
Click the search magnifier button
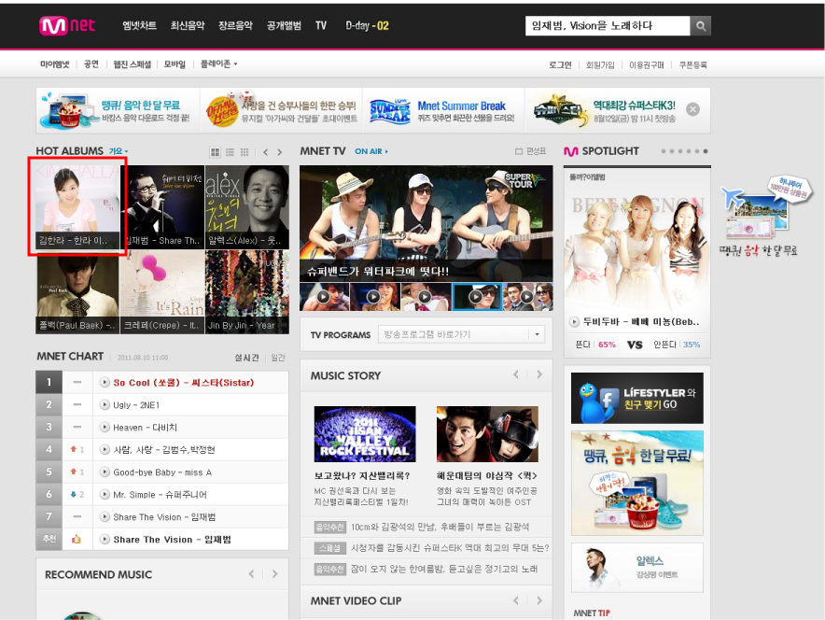(x=701, y=26)
